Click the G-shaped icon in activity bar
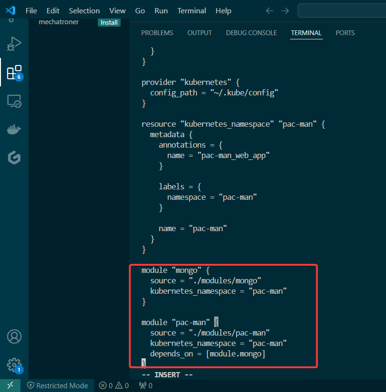 tap(14, 158)
